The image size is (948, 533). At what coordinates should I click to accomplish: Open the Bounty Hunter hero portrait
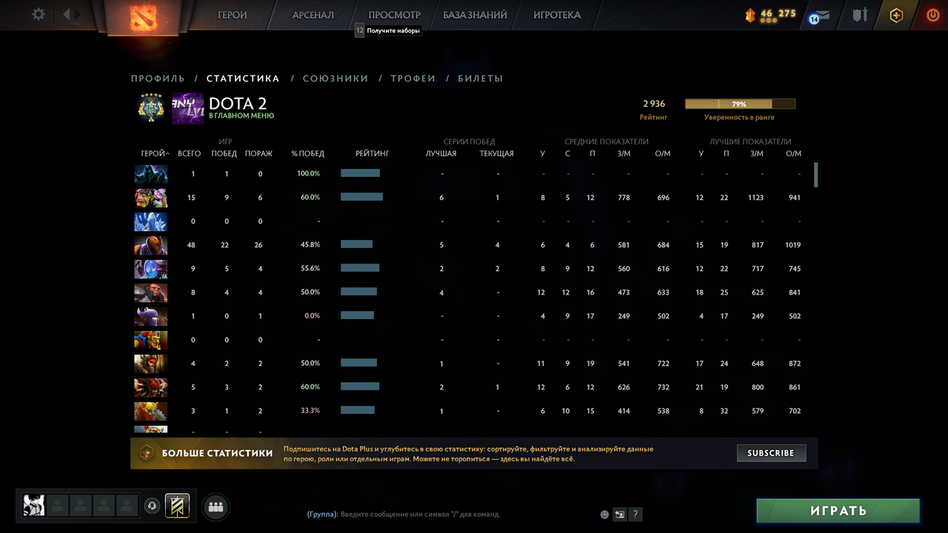pyautogui.click(x=150, y=411)
